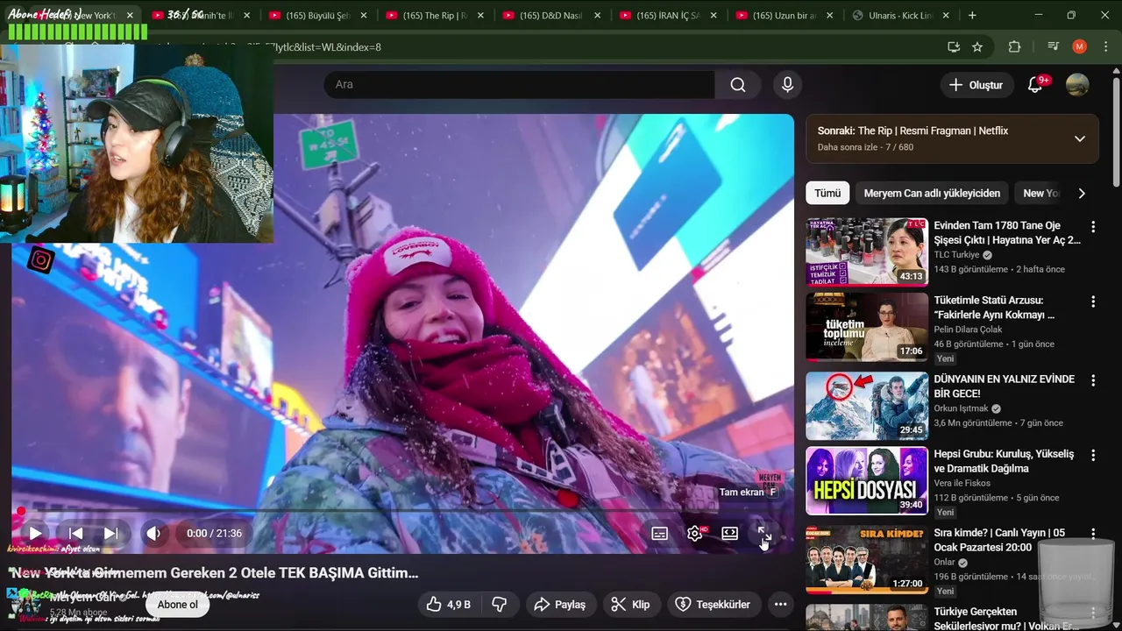The width and height of the screenshot is (1122, 631).
Task: Open options for Hepsi Grubu video
Action: tap(1093, 456)
